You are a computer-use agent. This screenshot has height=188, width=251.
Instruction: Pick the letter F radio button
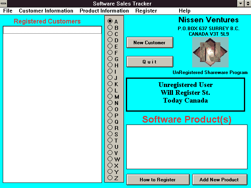110,52
